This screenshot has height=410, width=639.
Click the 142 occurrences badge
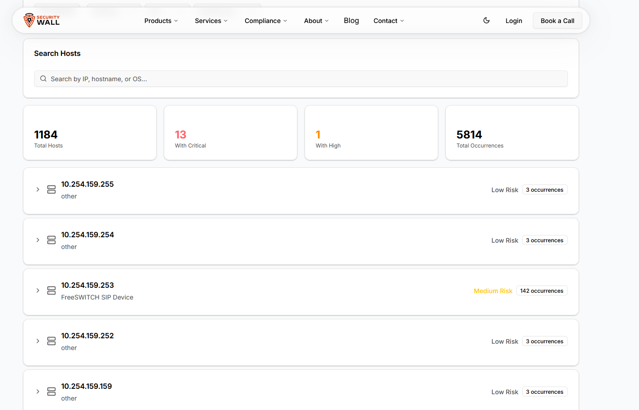(x=542, y=291)
